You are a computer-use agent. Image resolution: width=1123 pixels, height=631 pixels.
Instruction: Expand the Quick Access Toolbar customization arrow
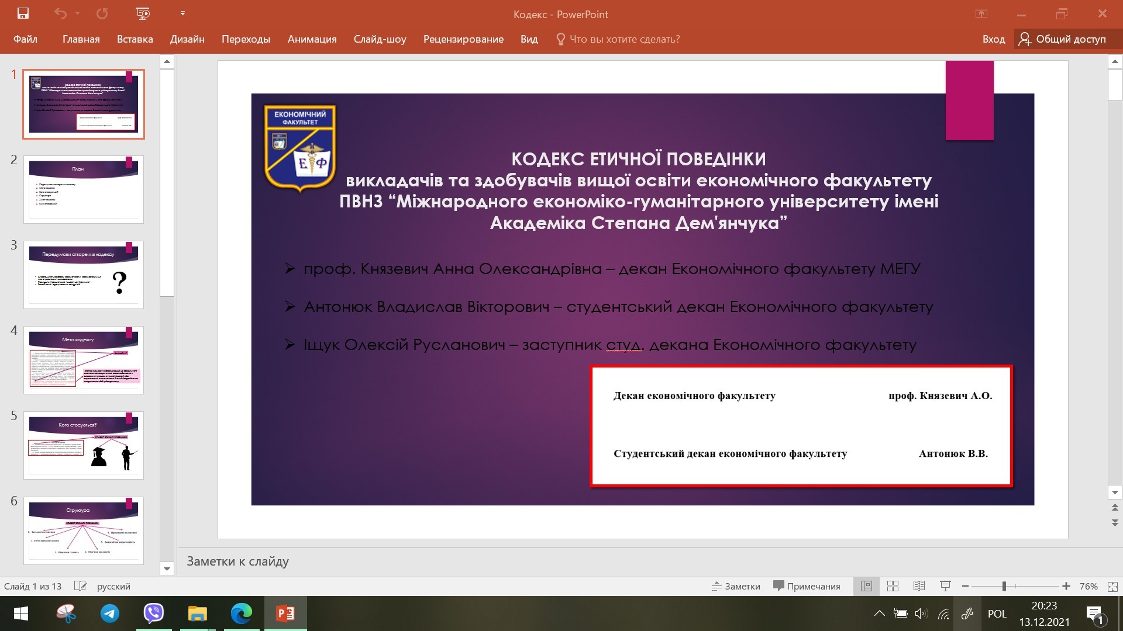pos(182,13)
